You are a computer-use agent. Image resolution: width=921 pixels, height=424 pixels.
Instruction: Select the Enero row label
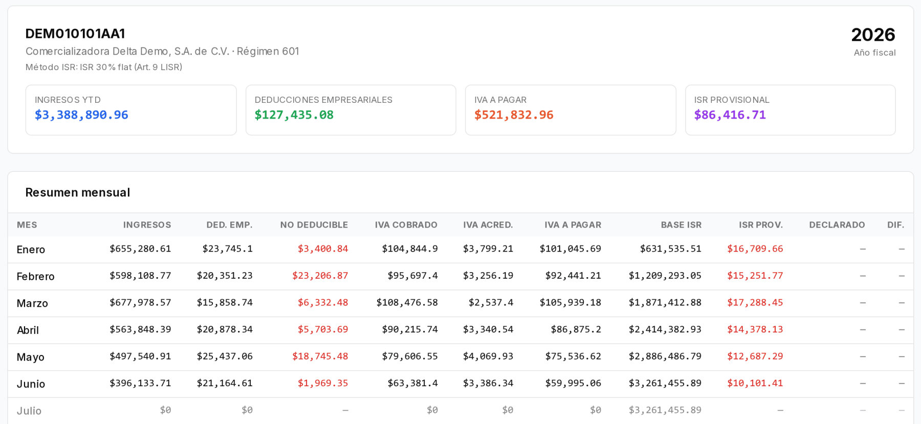pos(31,250)
